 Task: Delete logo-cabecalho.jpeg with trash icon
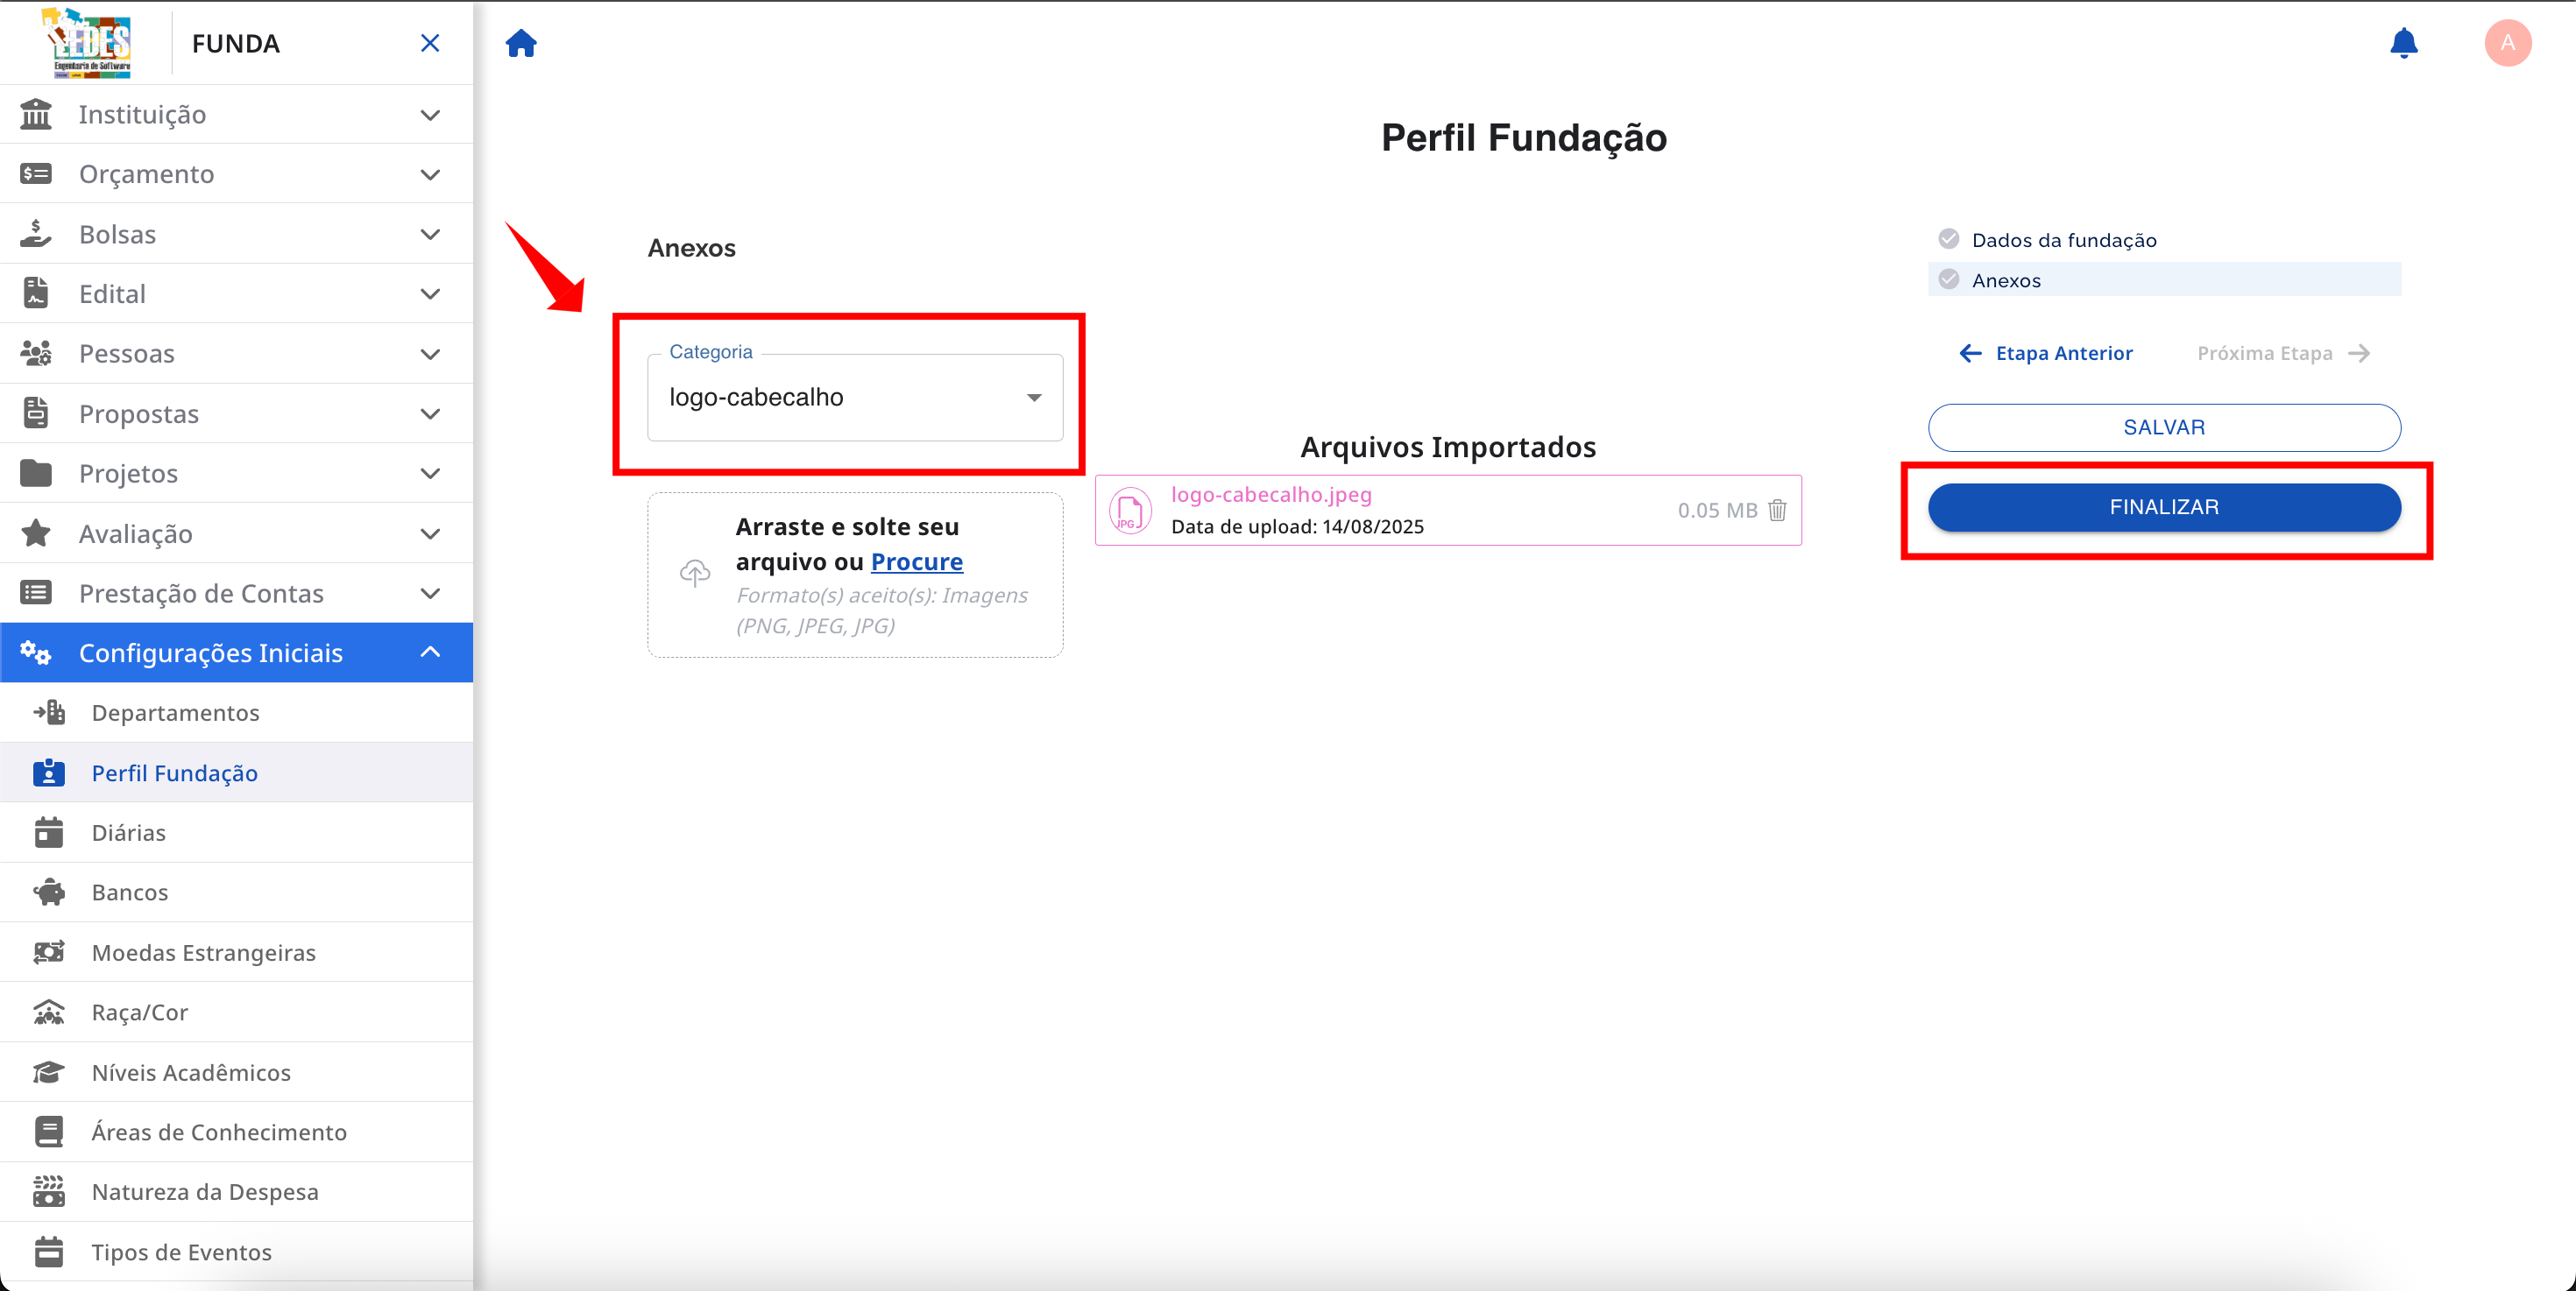click(x=1777, y=511)
